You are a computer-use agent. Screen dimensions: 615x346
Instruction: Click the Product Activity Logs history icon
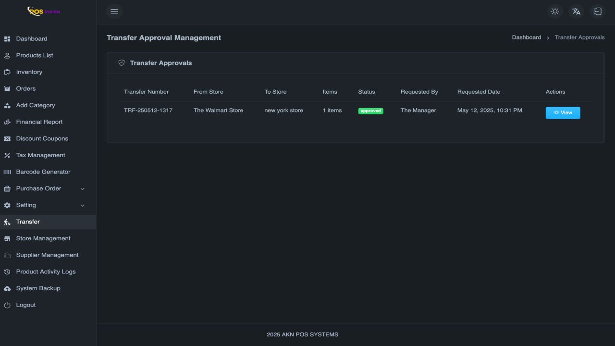7,272
